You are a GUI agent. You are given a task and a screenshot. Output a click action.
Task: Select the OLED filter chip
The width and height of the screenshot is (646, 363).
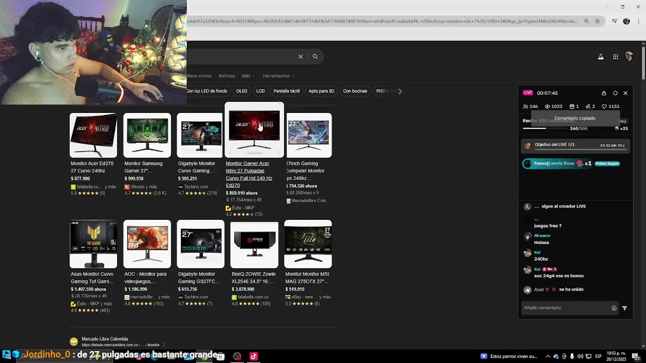point(242,91)
